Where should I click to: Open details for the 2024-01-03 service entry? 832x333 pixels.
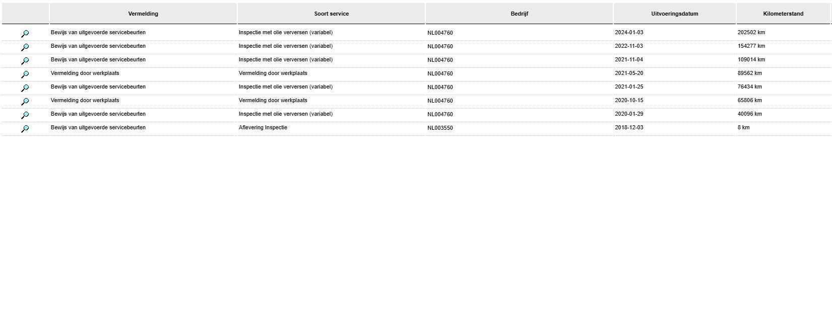click(25, 34)
